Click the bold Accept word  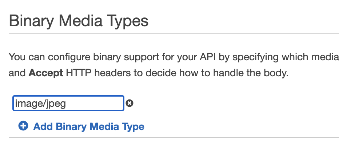coord(46,73)
